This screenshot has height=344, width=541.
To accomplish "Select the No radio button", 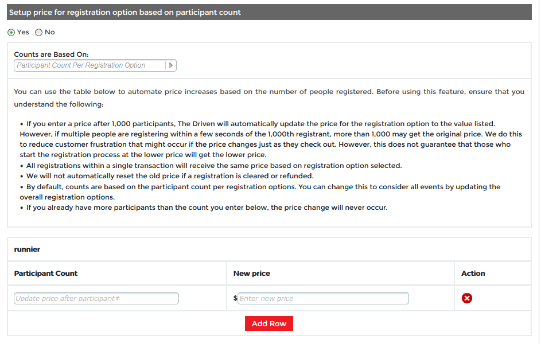I will pos(39,33).
